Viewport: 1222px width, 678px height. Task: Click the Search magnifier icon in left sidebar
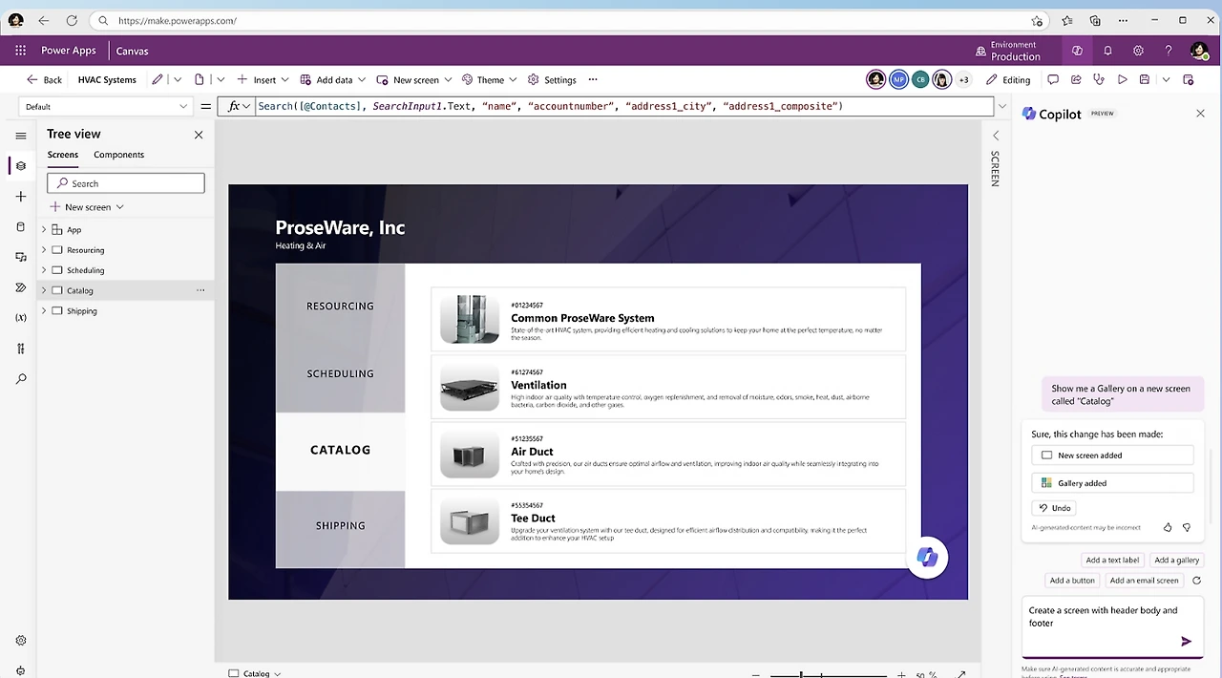[x=21, y=379]
